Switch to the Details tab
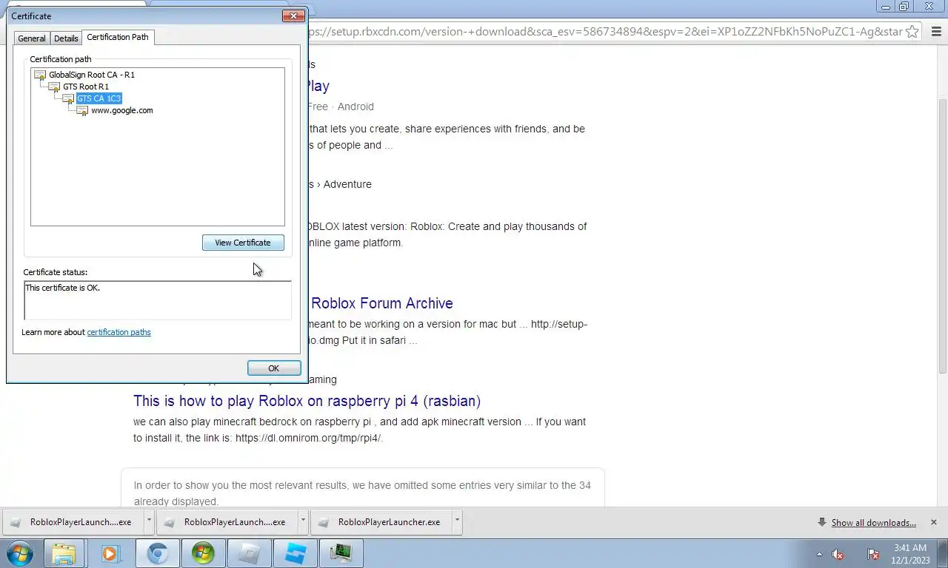948x568 pixels. click(x=66, y=38)
